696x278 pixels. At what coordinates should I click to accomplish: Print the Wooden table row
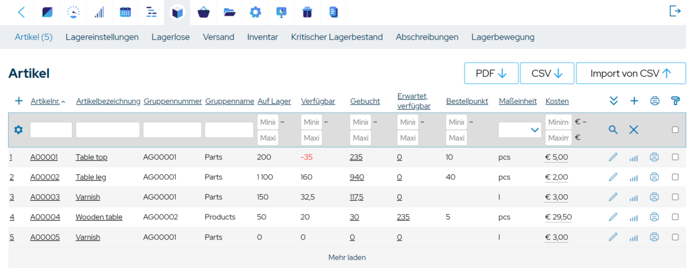click(x=654, y=217)
